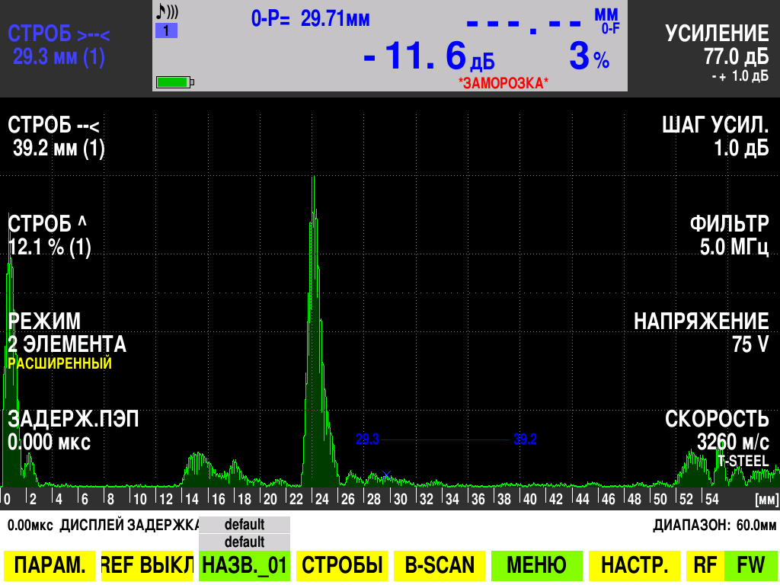This screenshot has height=585, width=780.
Task: Open the МЕНЮ main menu
Action: tap(535, 566)
